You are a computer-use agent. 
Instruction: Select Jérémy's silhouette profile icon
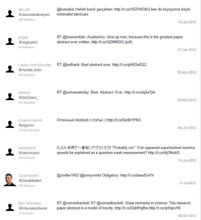[x=10, y=97]
